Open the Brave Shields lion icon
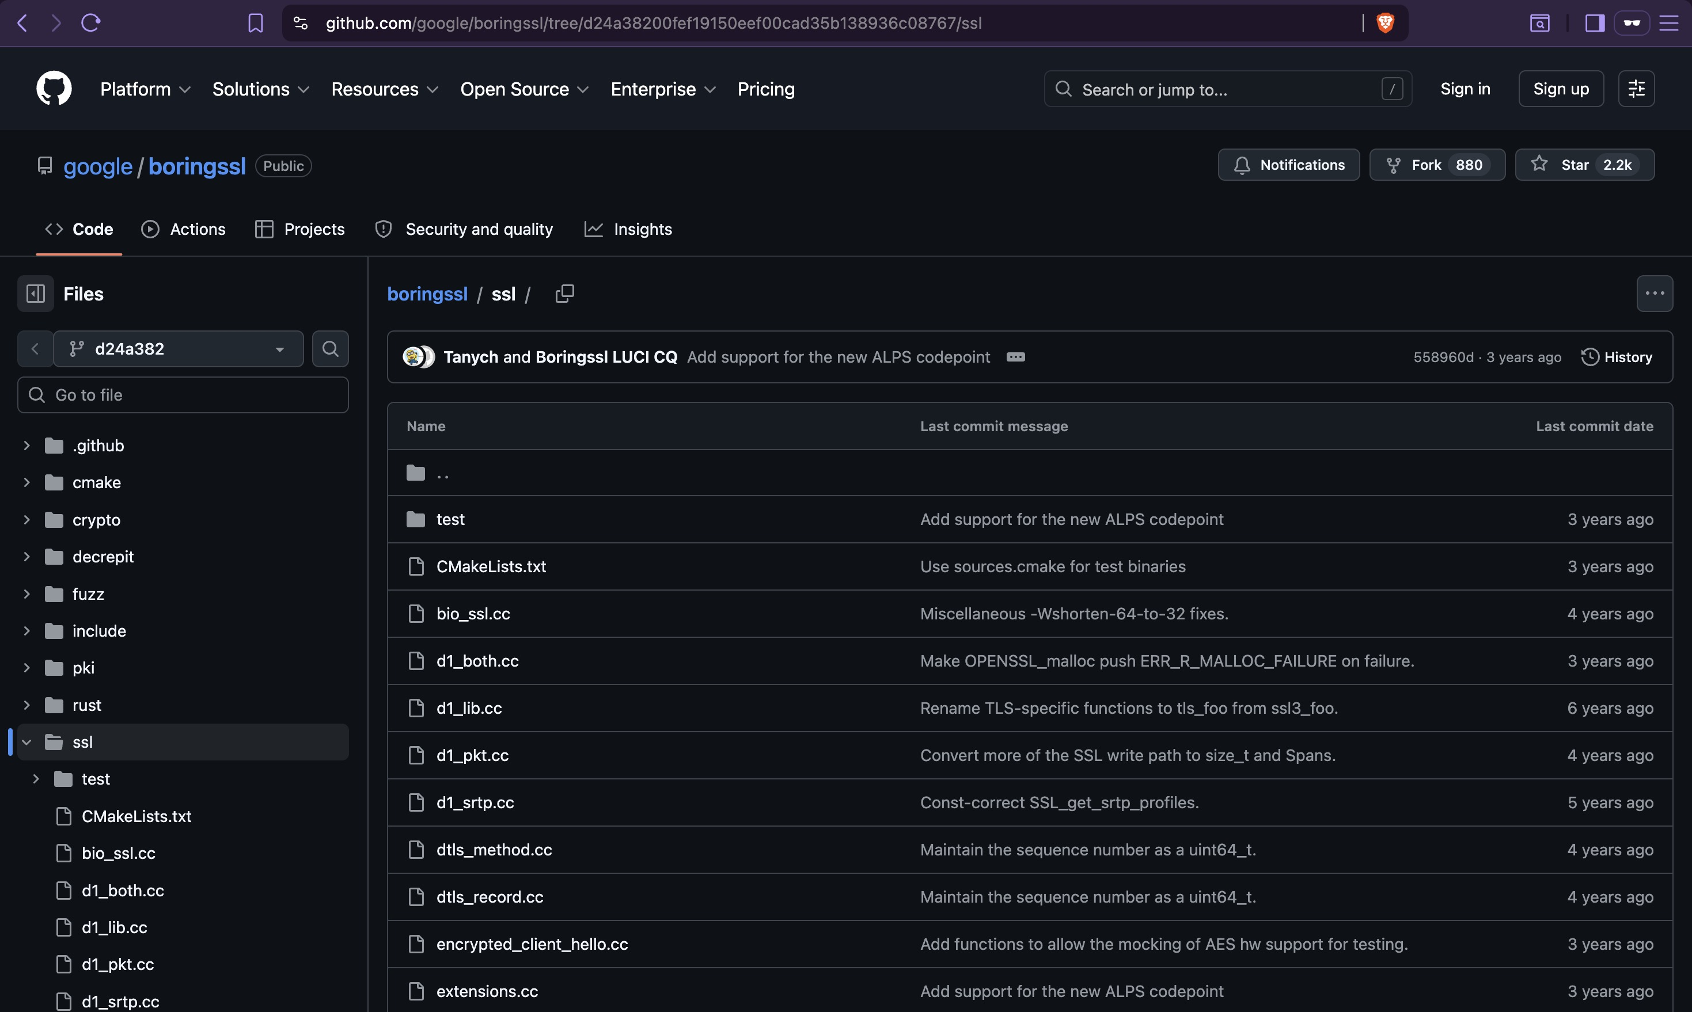This screenshot has height=1012, width=1692. point(1384,23)
